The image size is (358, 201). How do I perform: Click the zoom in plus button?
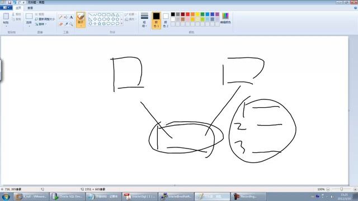(355, 189)
